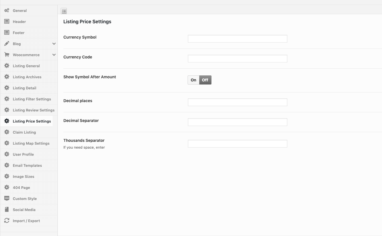This screenshot has width=382, height=236.
Task: Open the Claim Listing section
Action: [x=24, y=132]
